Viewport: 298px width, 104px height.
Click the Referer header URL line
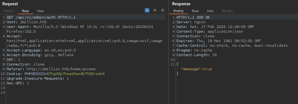pos(51,69)
